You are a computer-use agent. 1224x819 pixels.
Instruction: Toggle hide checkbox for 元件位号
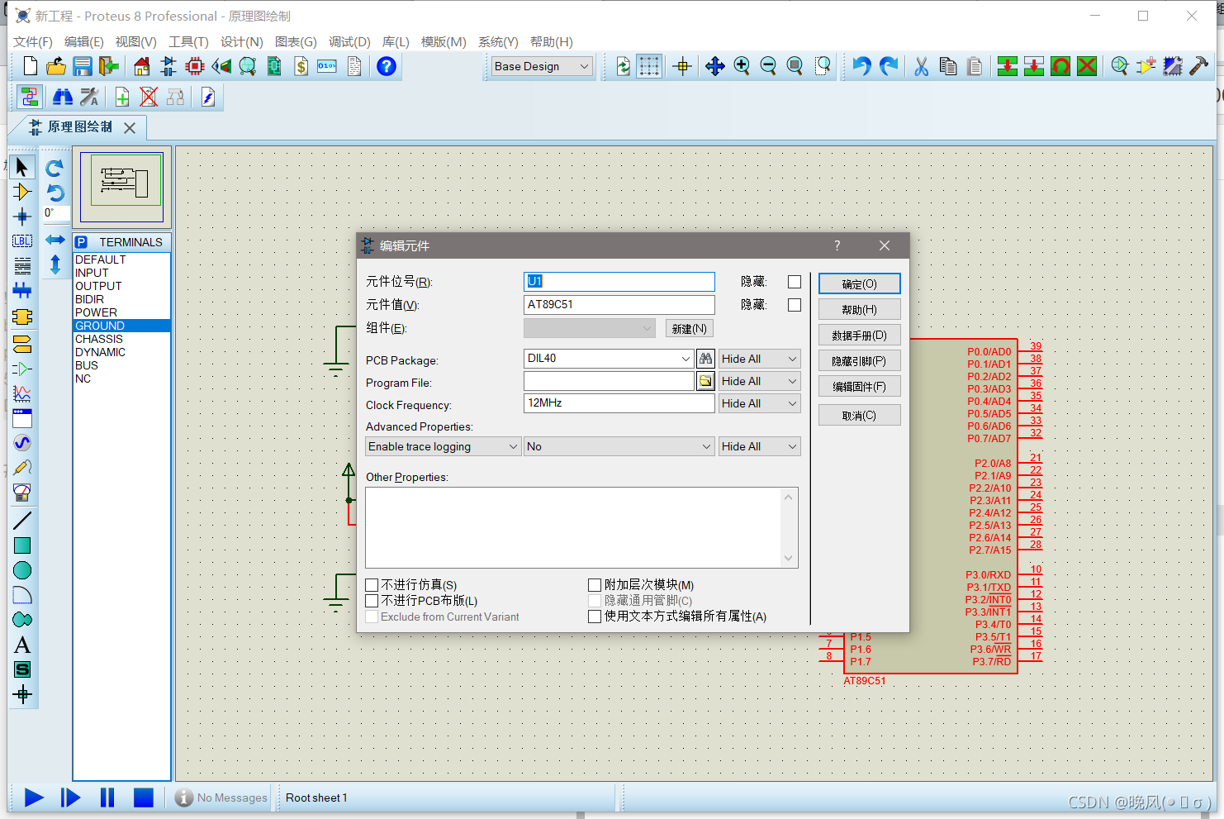[795, 282]
